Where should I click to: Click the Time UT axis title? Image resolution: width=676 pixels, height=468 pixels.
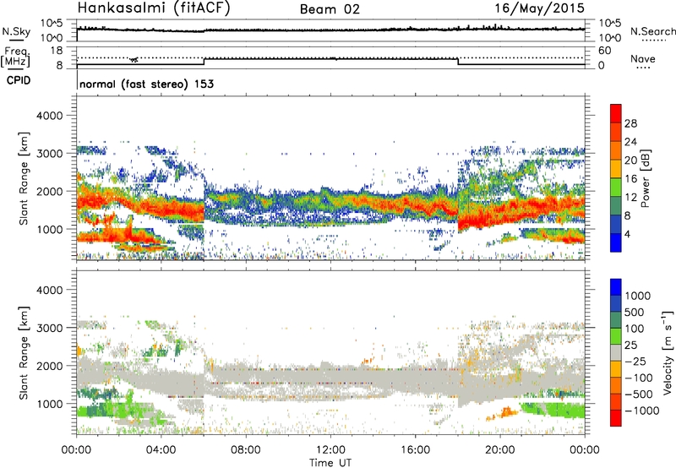point(330,462)
